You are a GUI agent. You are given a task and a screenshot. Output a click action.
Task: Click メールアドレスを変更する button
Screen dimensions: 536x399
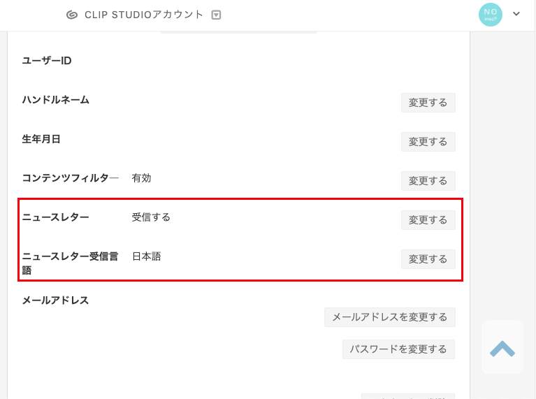pos(390,317)
